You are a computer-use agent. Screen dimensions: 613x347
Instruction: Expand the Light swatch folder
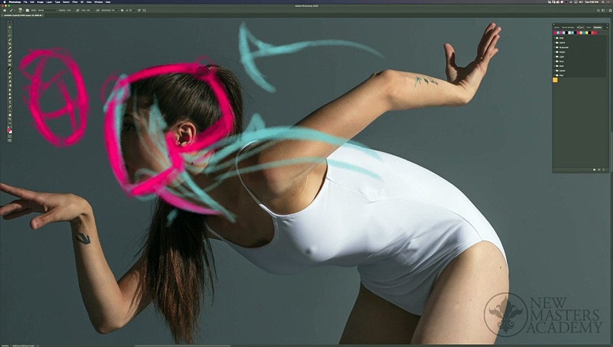pyautogui.click(x=554, y=57)
